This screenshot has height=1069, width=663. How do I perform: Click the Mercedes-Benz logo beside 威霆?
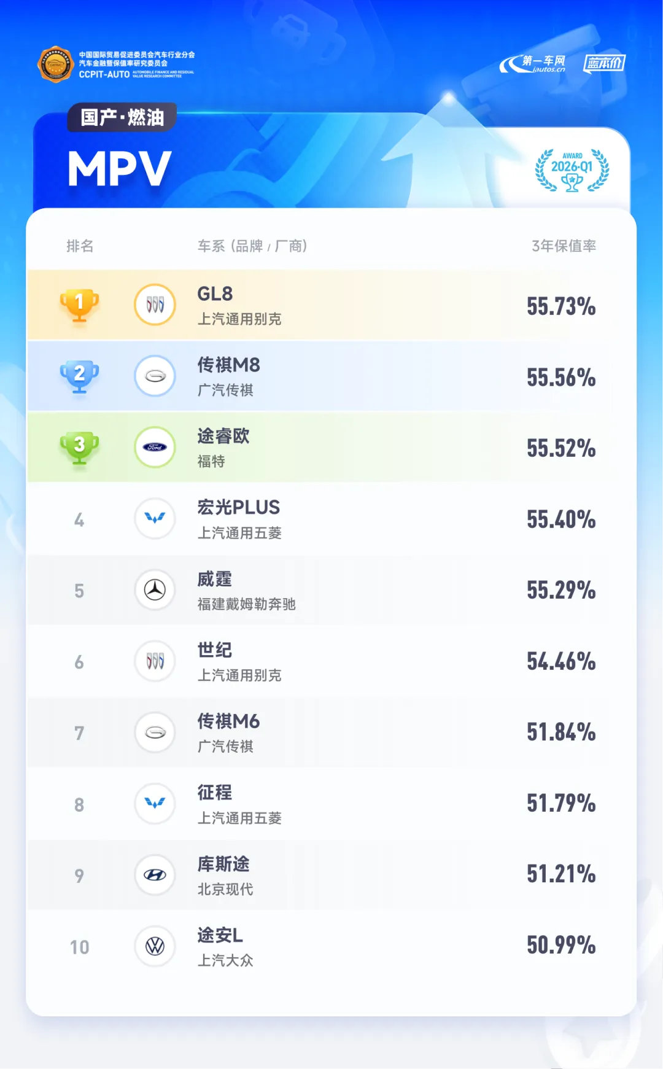tap(155, 589)
